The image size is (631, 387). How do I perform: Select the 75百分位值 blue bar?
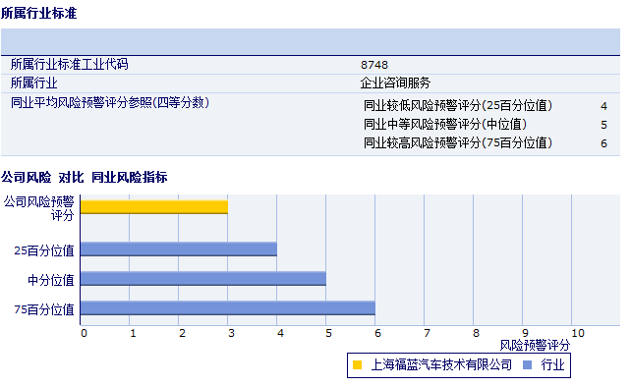[x=228, y=307]
